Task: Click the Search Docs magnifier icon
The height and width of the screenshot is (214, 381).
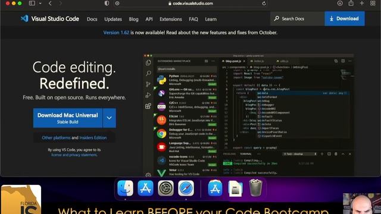Action: tap(276, 18)
